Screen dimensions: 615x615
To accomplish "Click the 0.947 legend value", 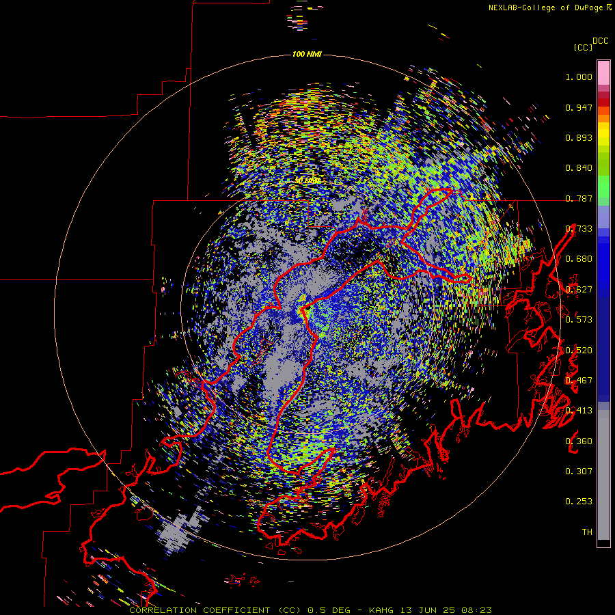I will click(x=579, y=107).
